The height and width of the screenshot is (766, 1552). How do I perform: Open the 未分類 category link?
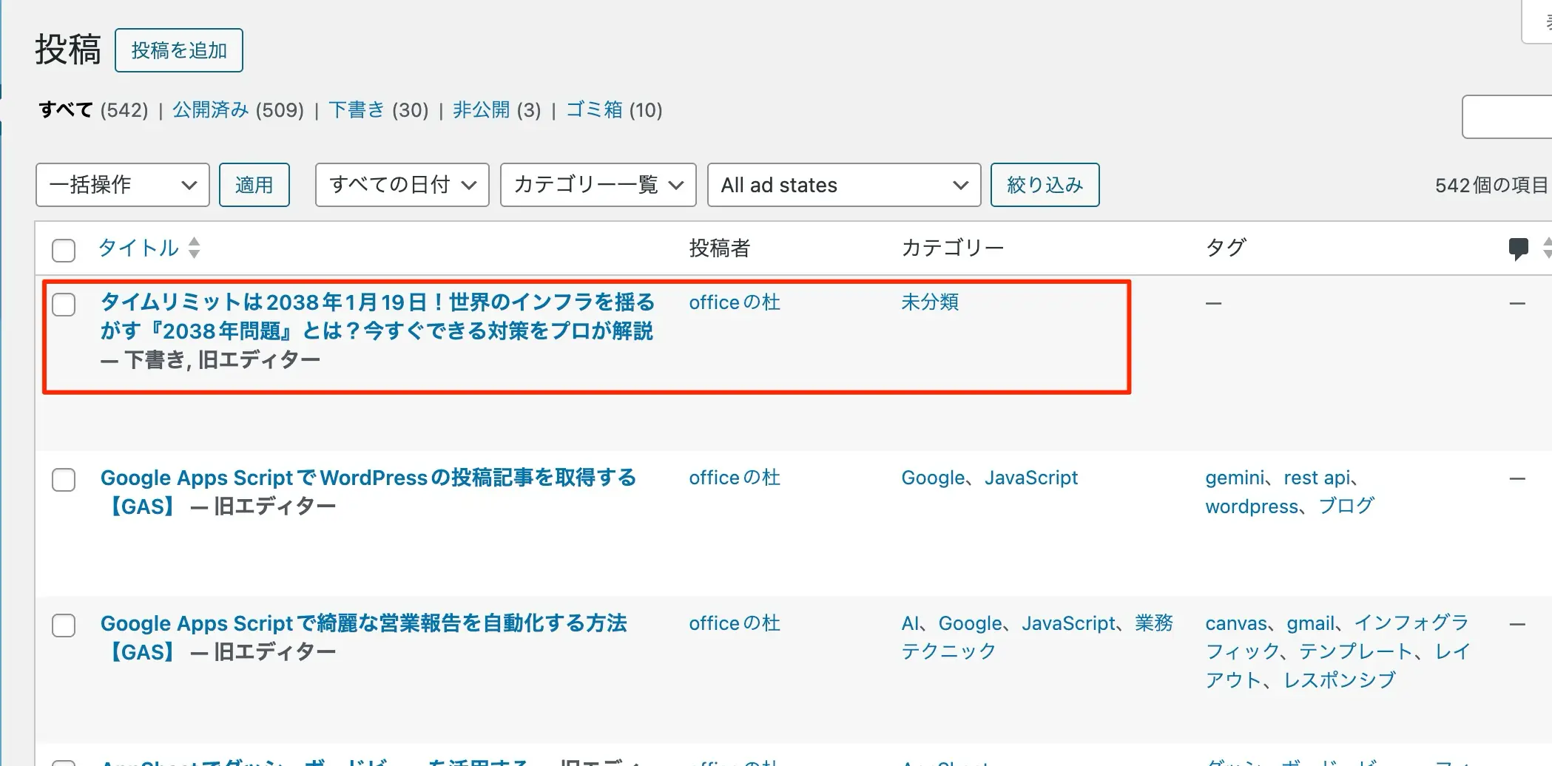coord(930,302)
